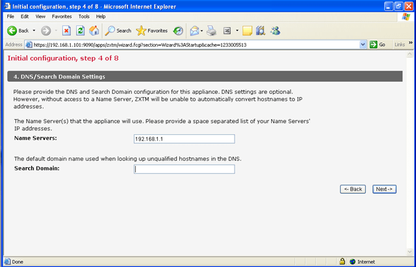Click the Next -> button

coord(383,189)
